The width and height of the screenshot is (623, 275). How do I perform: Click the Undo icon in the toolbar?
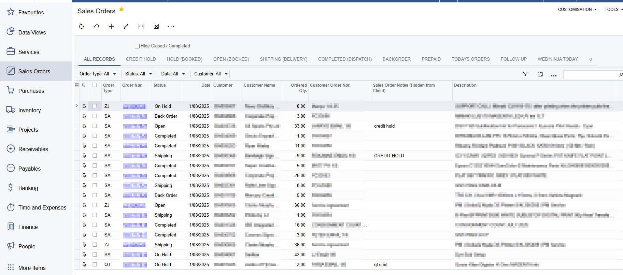pos(96,26)
